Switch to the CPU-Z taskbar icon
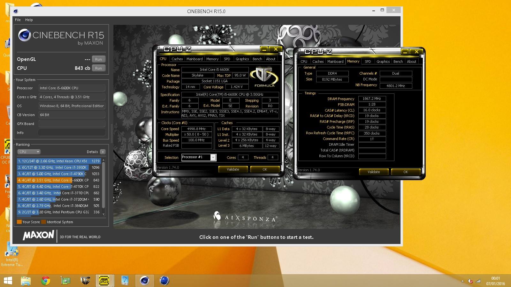511x287 pixels. (104, 281)
